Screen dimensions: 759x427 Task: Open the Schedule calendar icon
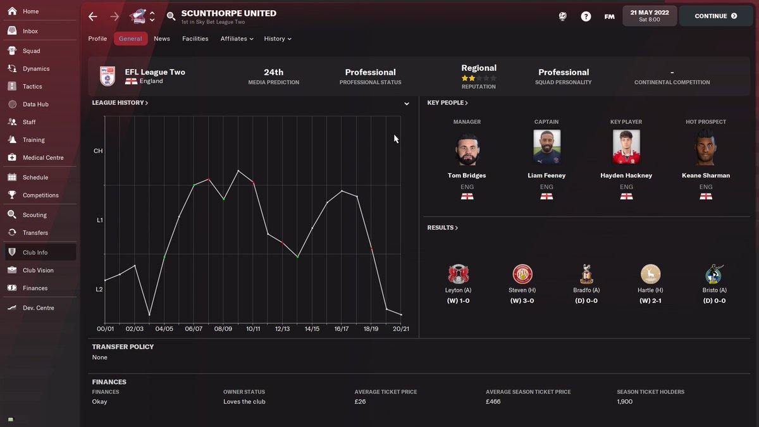(12, 177)
